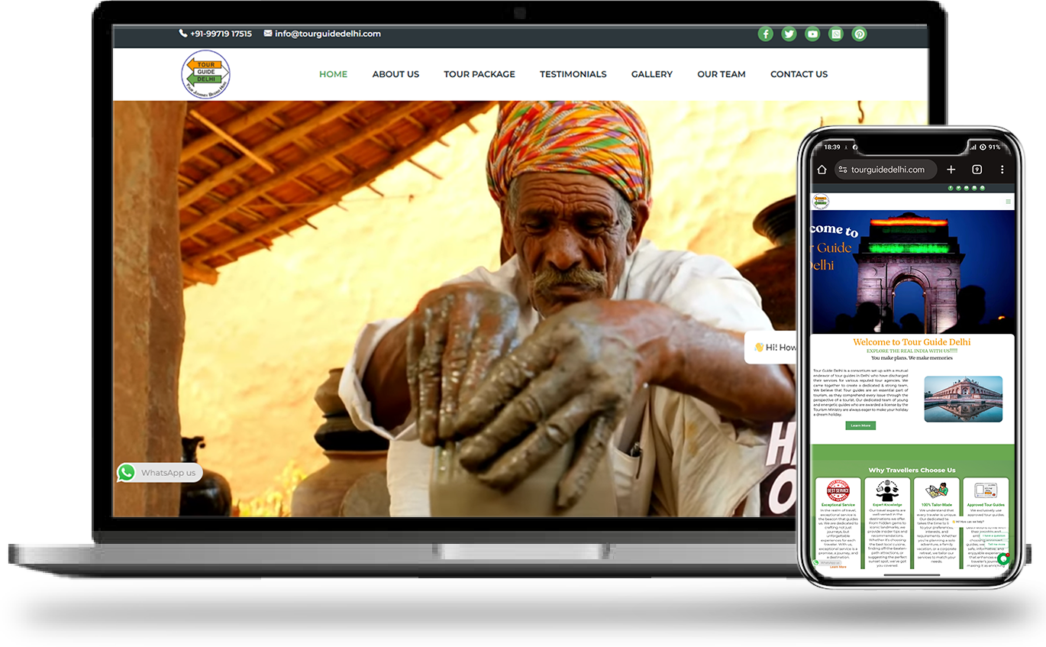Open the Facebook icon in laptop header
1046x647 pixels.
click(x=765, y=34)
